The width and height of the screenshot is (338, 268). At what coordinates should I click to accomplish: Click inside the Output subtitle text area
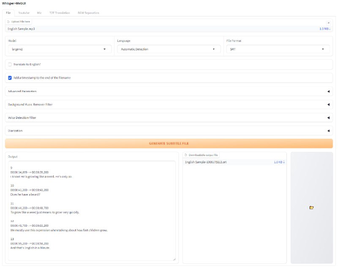(x=92, y=211)
